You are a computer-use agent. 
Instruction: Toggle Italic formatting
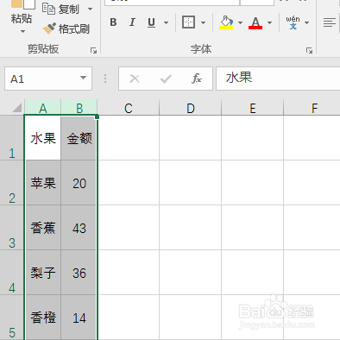(132, 22)
